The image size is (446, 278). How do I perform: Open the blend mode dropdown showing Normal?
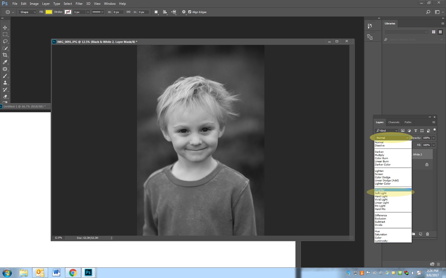click(x=390, y=138)
